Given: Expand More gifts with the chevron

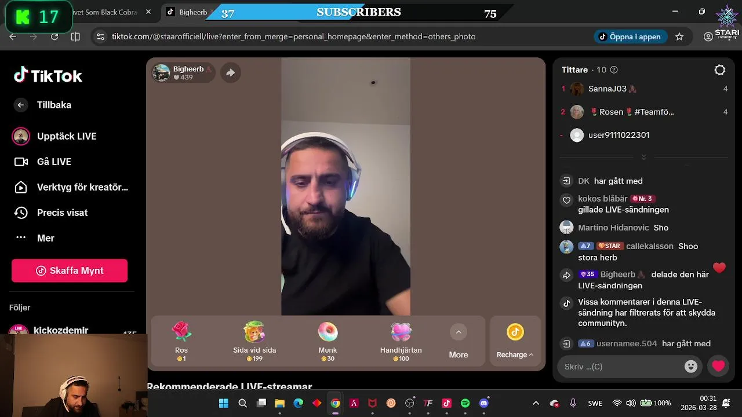Looking at the screenshot, I should coord(459,332).
